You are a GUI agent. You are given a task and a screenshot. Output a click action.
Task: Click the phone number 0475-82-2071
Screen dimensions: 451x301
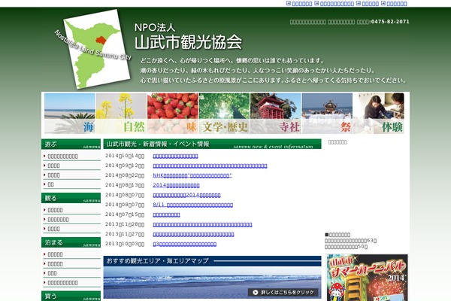(390, 22)
